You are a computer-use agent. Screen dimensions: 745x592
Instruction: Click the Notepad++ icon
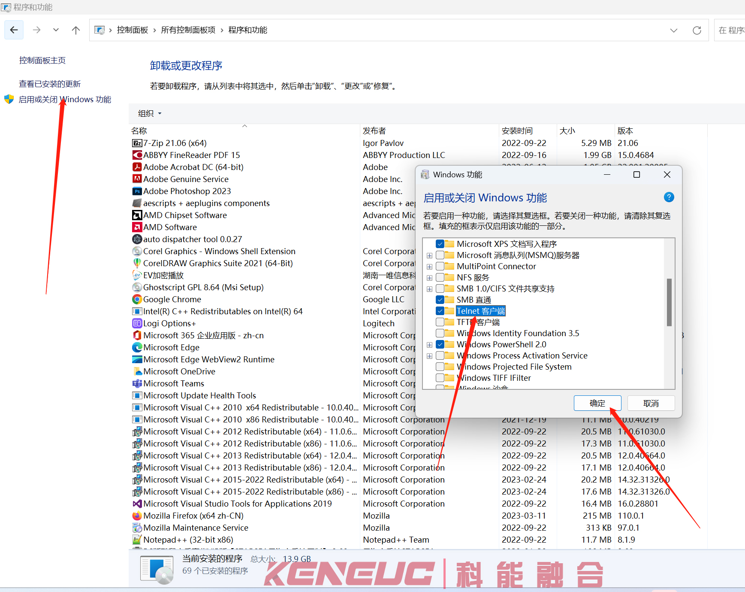click(x=137, y=540)
